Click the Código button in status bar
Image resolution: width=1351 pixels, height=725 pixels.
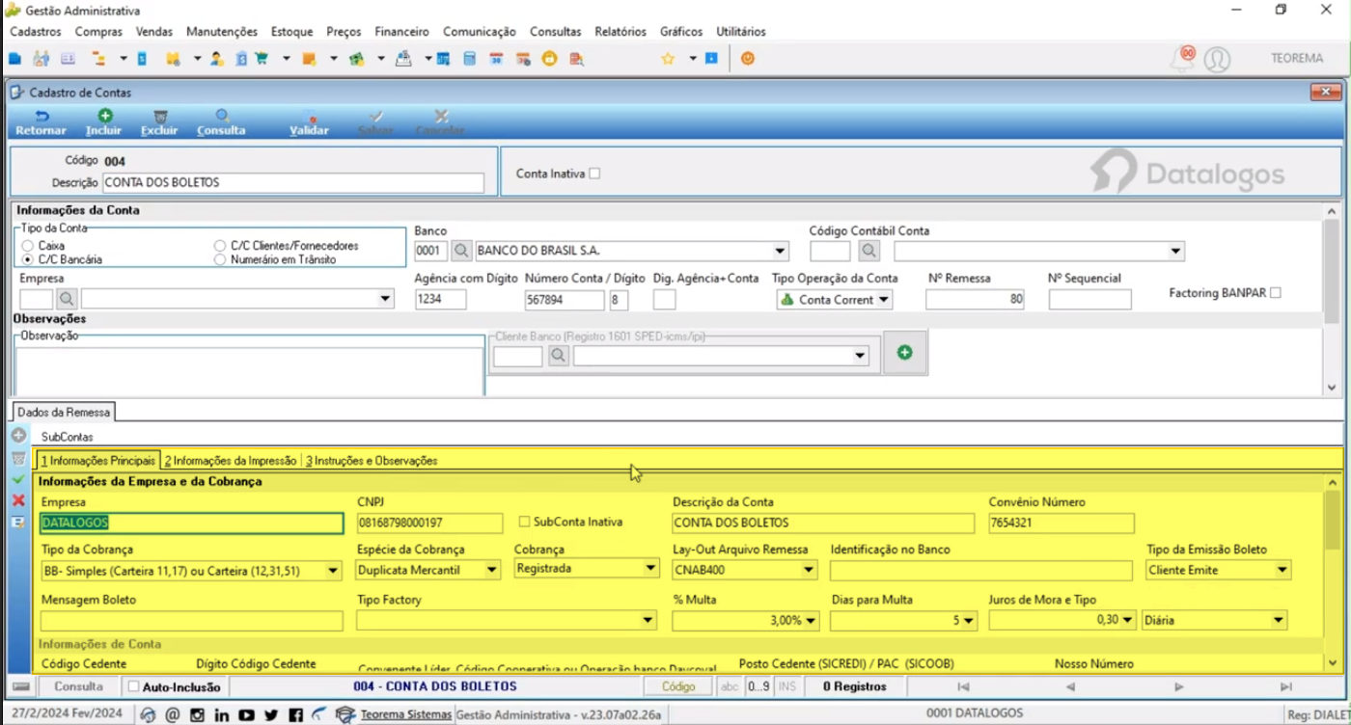tap(678, 686)
